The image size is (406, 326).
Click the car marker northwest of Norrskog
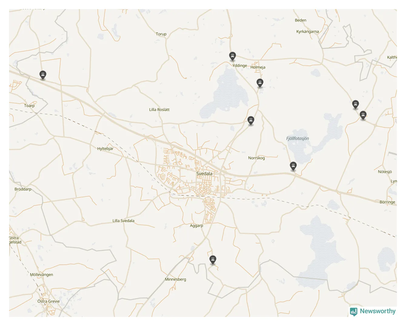tap(251, 120)
